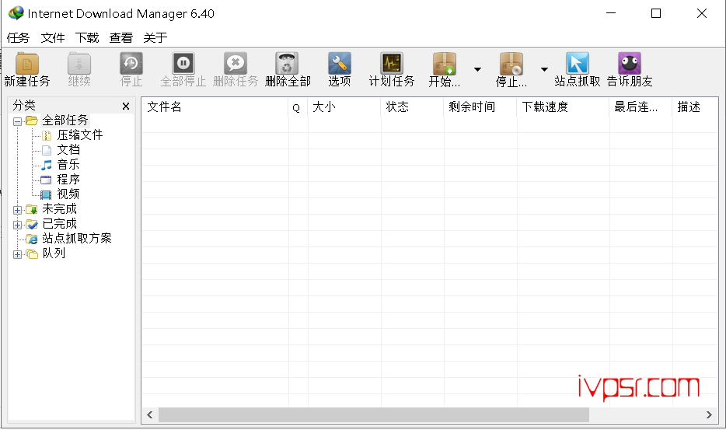Sort by Q column header

298,107
